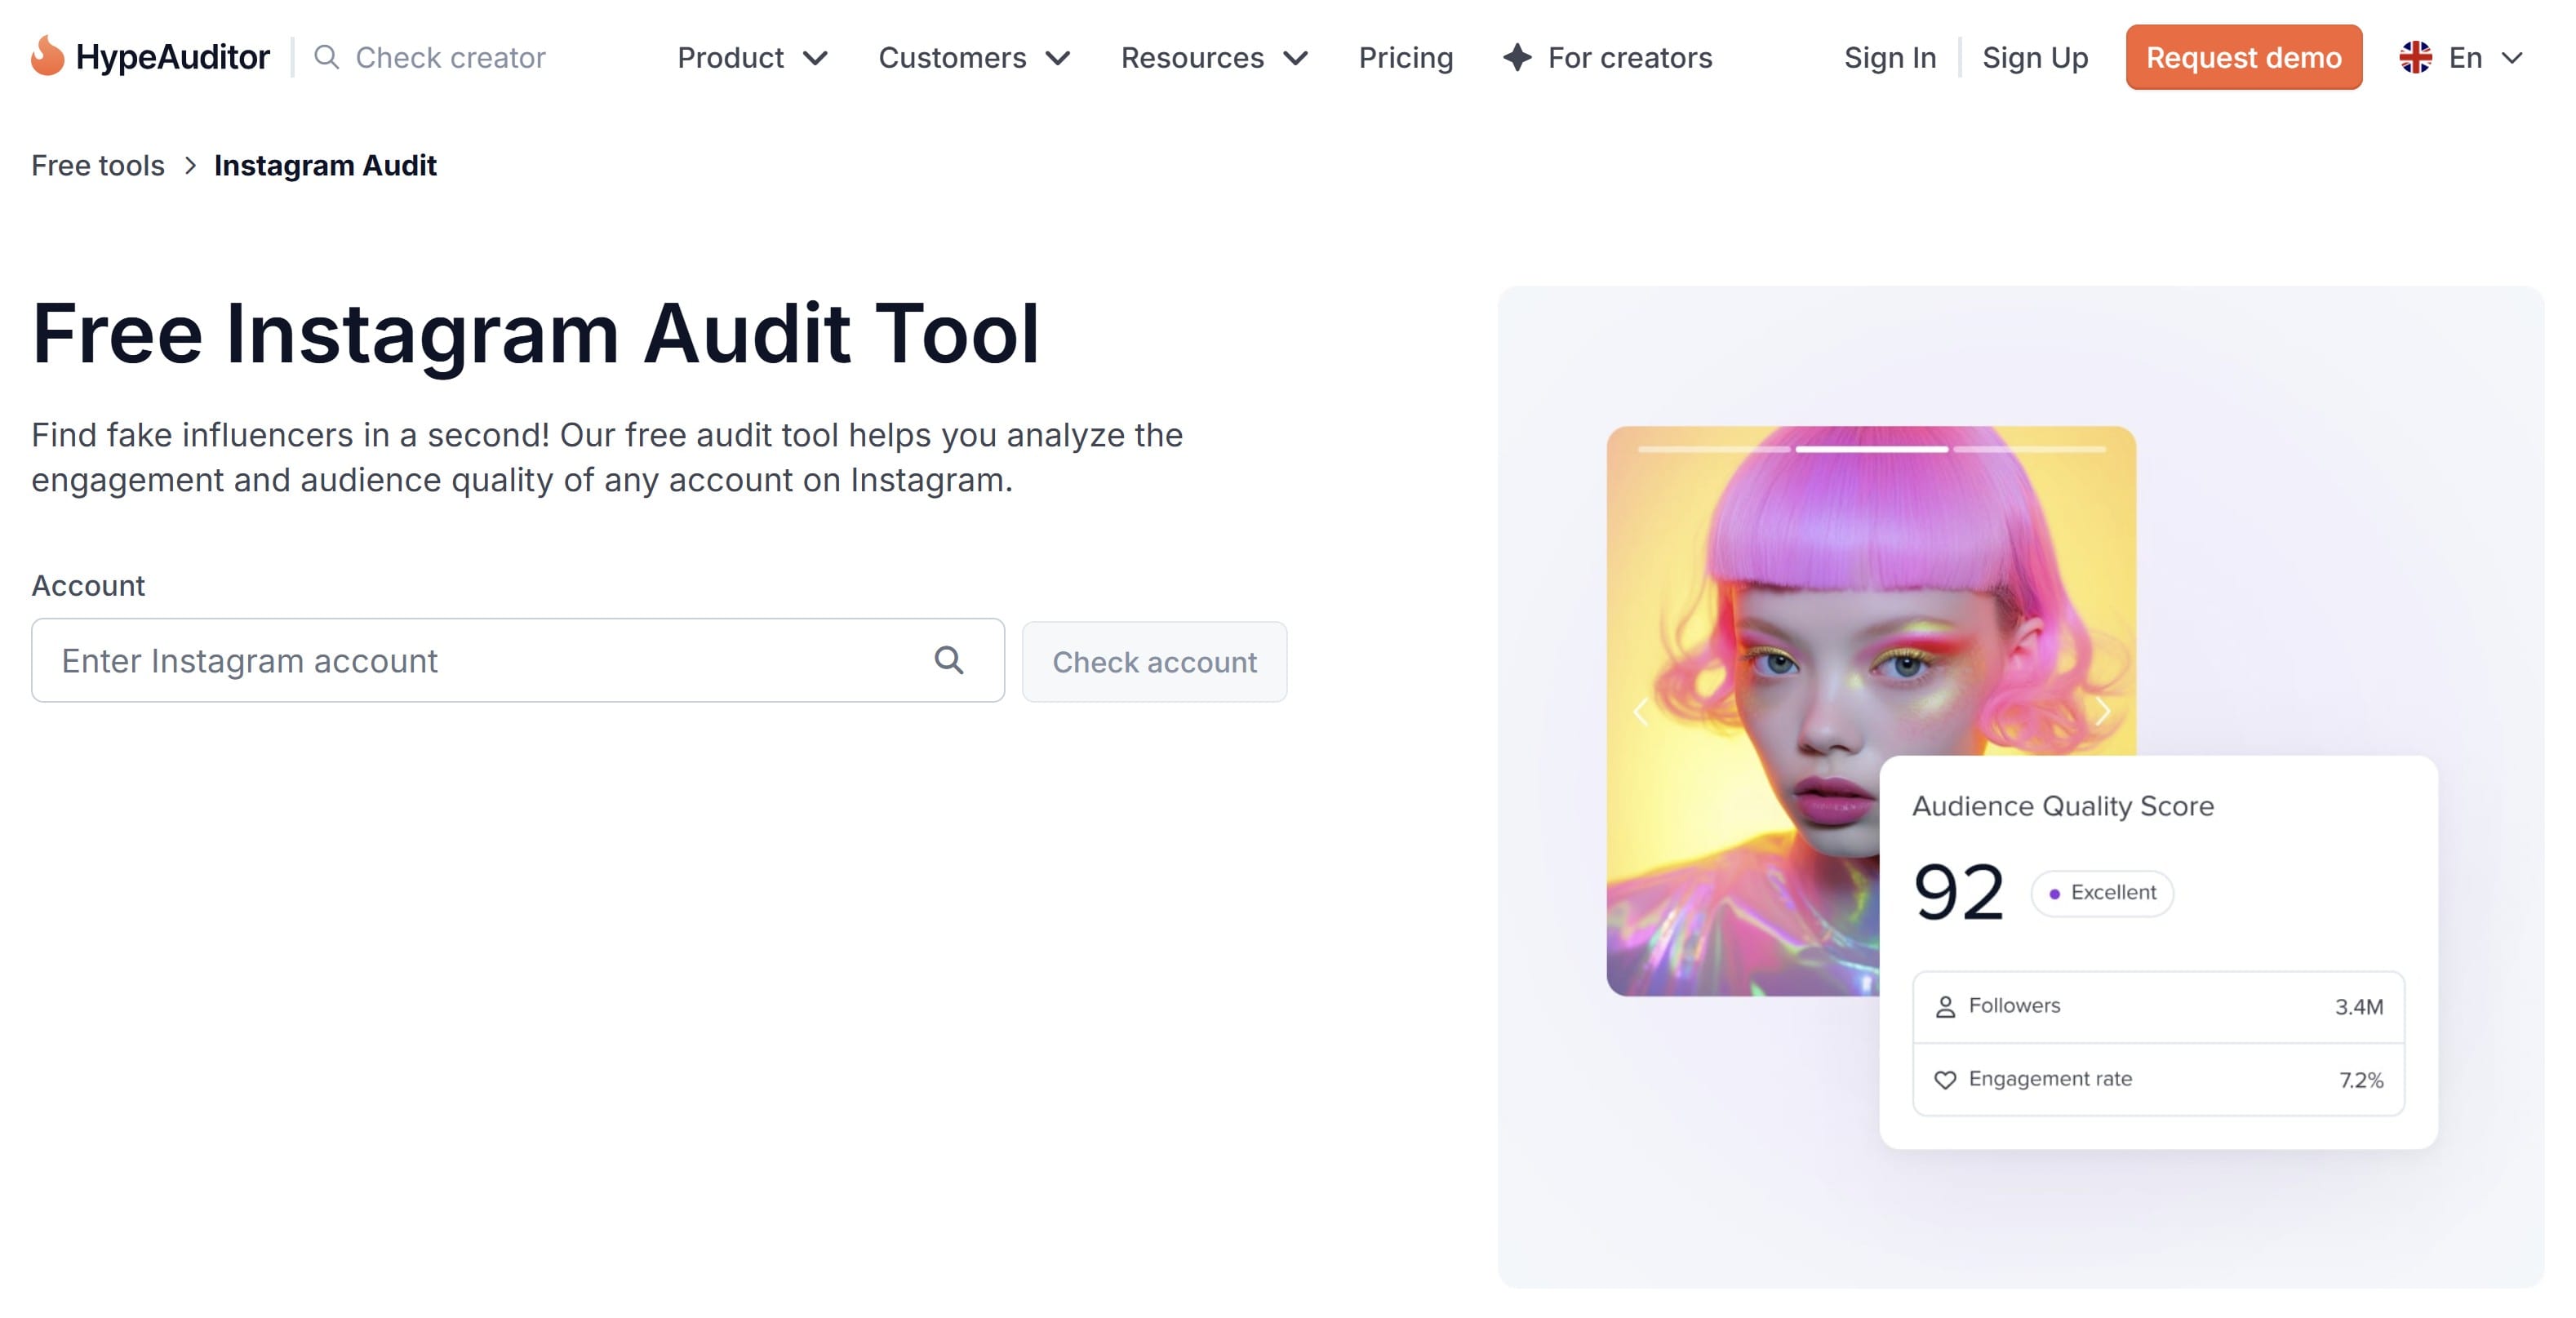Open the En language dropdown
Viewport: 2576px width, 1318px height.
coord(2461,58)
